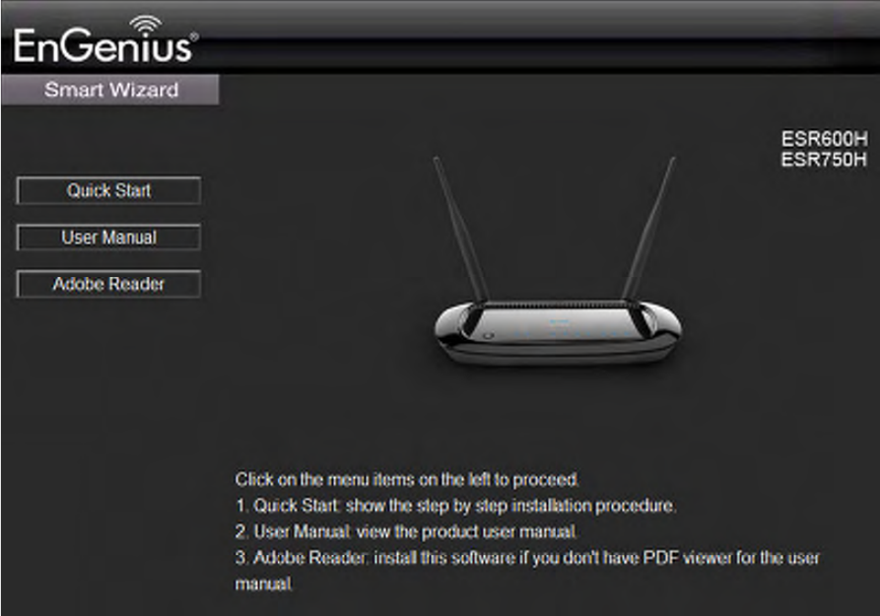Click the trailing word 'manual.' at bottom

[x=264, y=584]
